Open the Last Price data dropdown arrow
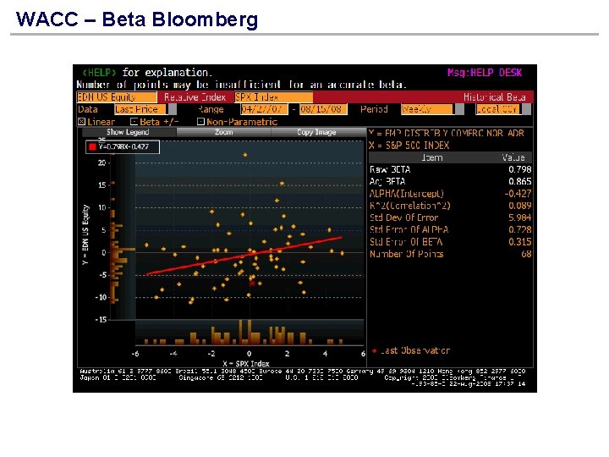This screenshot has width=609, height=457. click(x=172, y=109)
